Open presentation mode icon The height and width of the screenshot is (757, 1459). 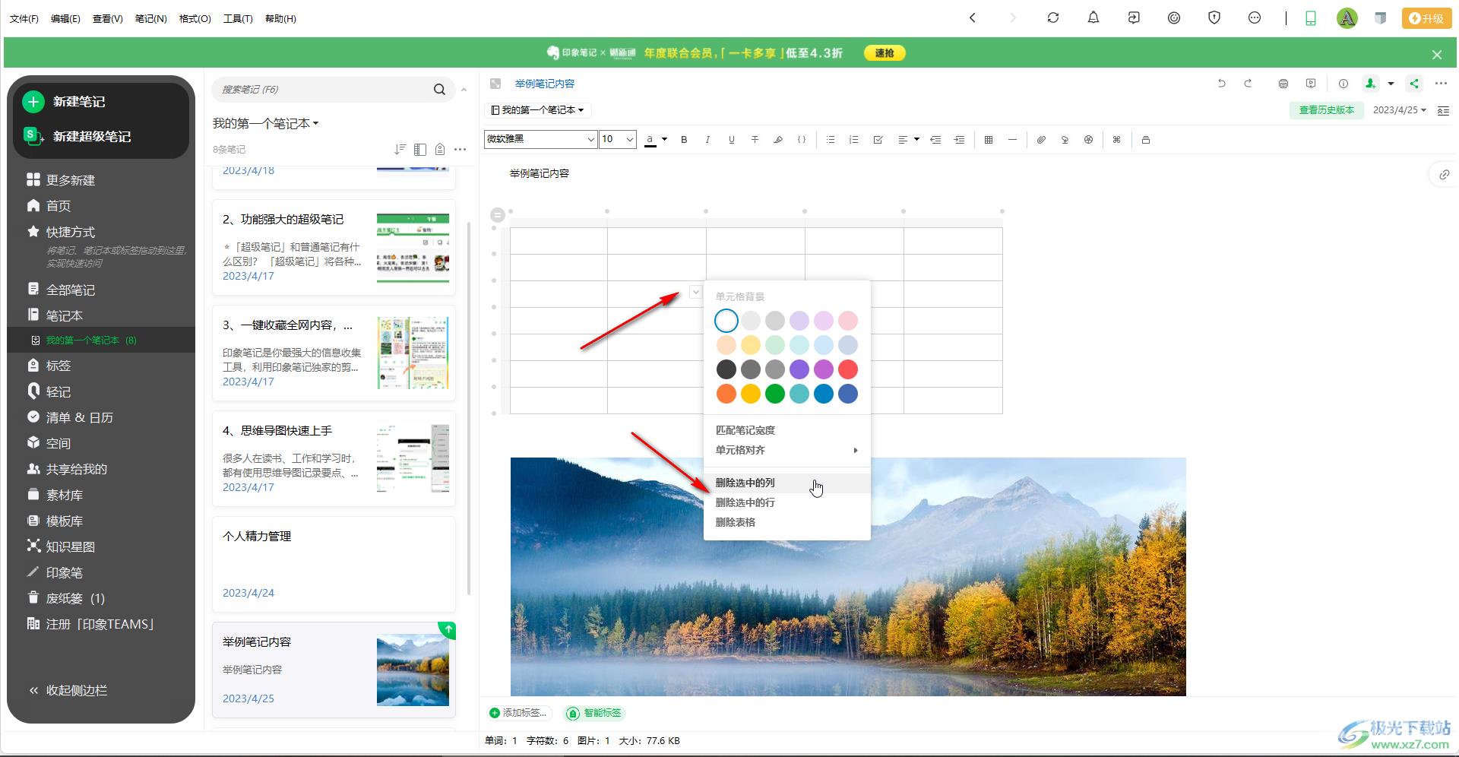1311,84
